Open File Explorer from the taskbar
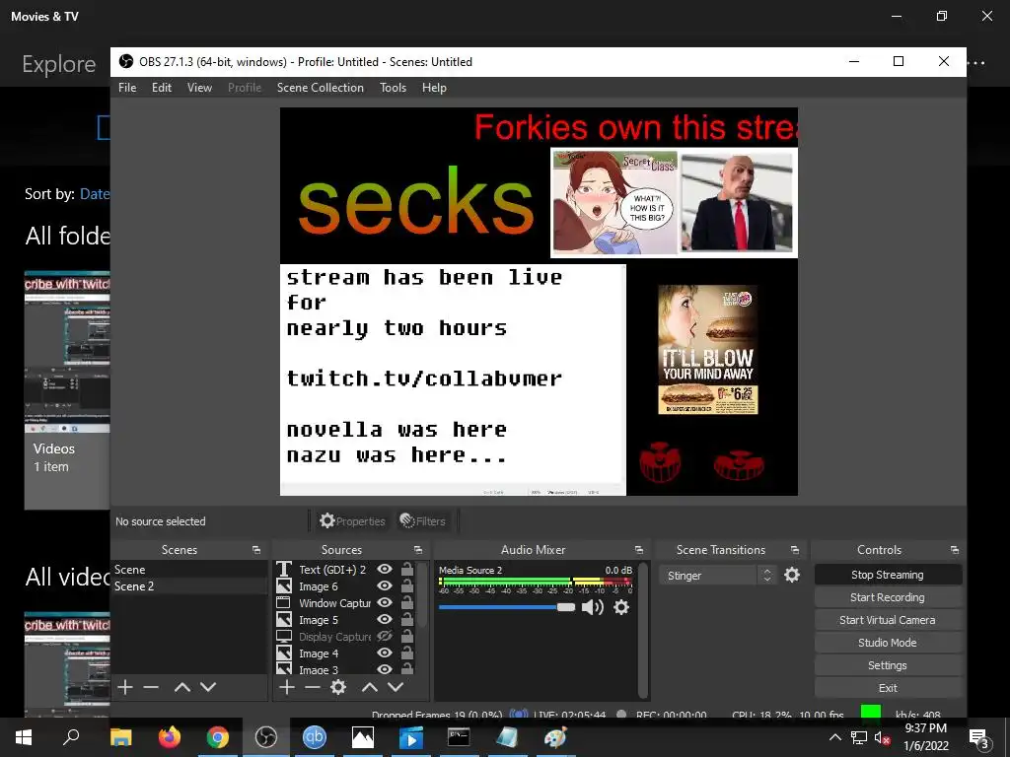Image resolution: width=1010 pixels, height=757 pixels. click(121, 737)
